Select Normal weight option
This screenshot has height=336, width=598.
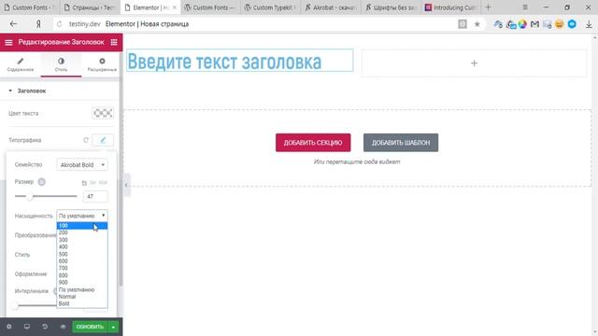pyautogui.click(x=82, y=297)
